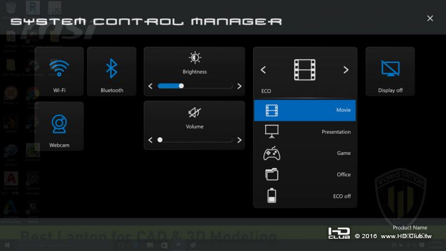Click the Presentation screen icon
This screenshot has width=446, height=251.
point(272,132)
